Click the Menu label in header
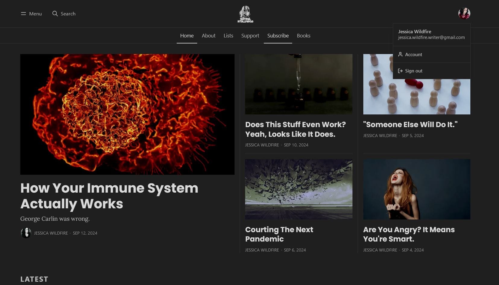Image resolution: width=499 pixels, height=285 pixels. point(36,14)
